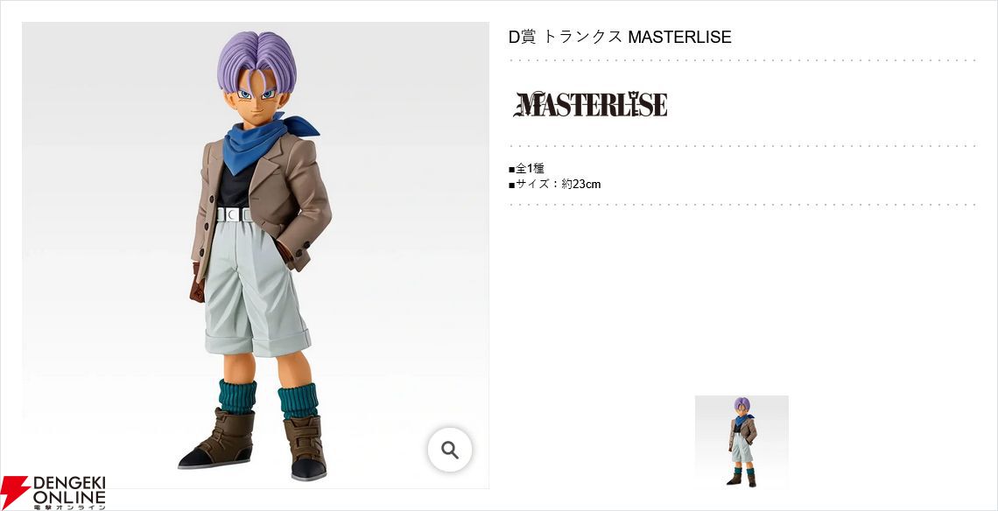This screenshot has width=998, height=511.
Task: Click the dotted separator below size text
Action: (x=742, y=205)
